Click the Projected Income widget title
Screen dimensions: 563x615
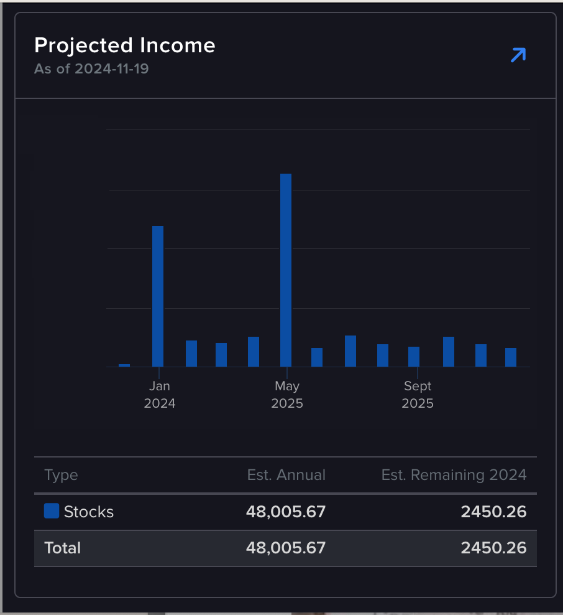pyautogui.click(x=125, y=45)
